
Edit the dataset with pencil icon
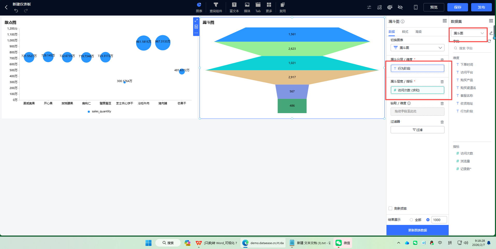pyautogui.click(x=491, y=33)
